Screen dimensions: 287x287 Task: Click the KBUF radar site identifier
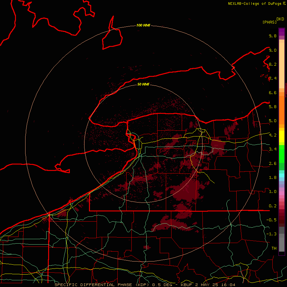(x=187, y=285)
